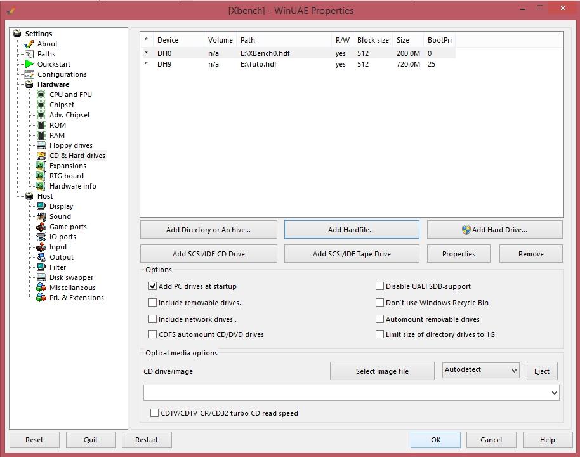Viewport: 580px width, 457px height.
Task: Check CDFS automount CD/DVD drives
Action: (152, 334)
